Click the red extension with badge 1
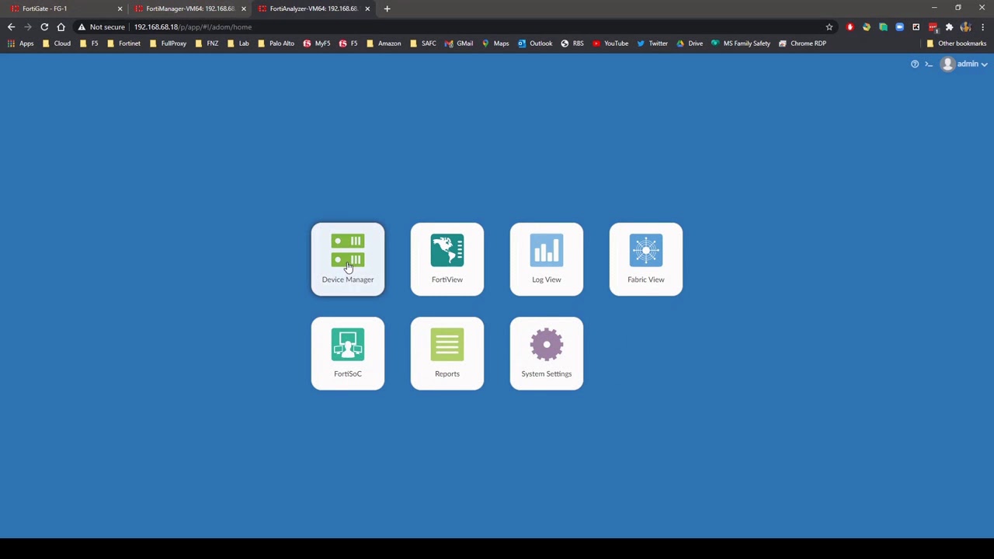 (933, 27)
